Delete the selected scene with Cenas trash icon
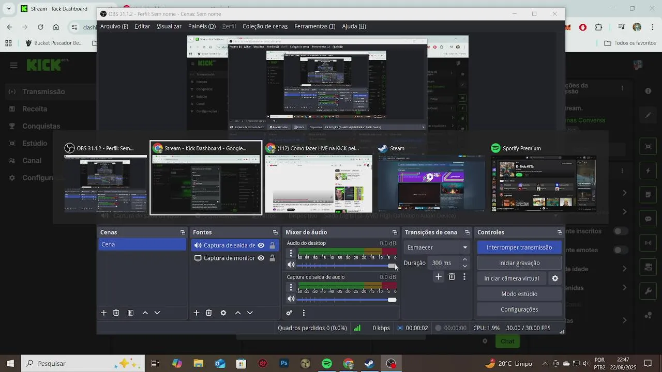Viewport: 662px width, 372px height. [x=116, y=313]
